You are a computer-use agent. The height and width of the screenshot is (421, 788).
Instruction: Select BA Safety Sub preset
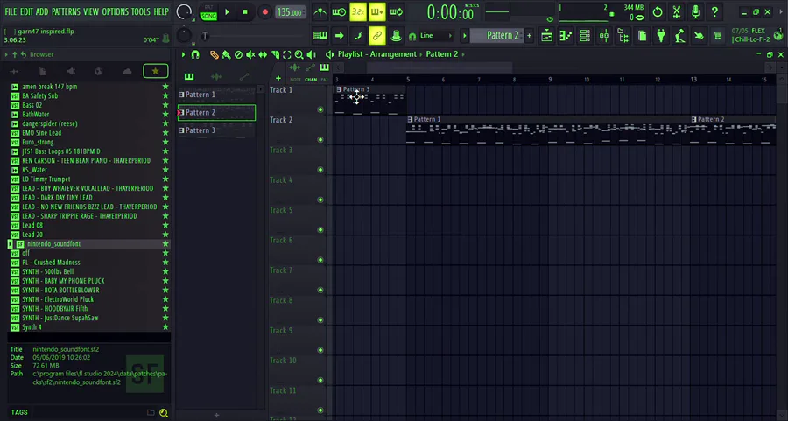(x=39, y=96)
